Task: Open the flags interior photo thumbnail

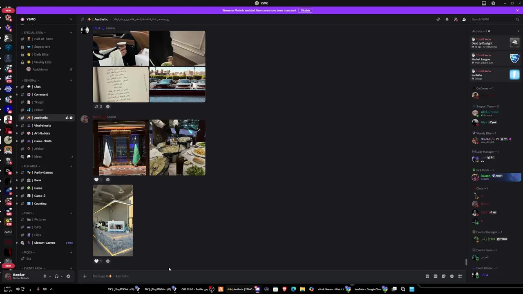Action: click(121, 147)
